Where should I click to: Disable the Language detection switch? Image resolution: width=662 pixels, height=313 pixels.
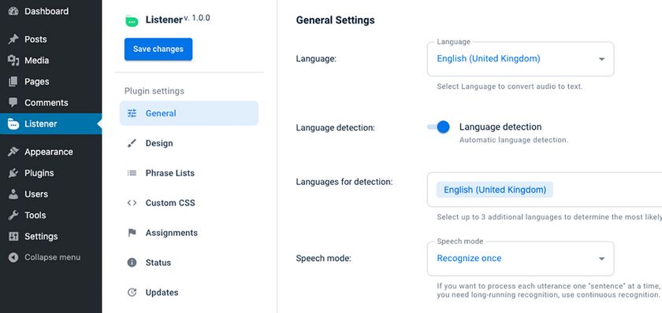tap(438, 127)
